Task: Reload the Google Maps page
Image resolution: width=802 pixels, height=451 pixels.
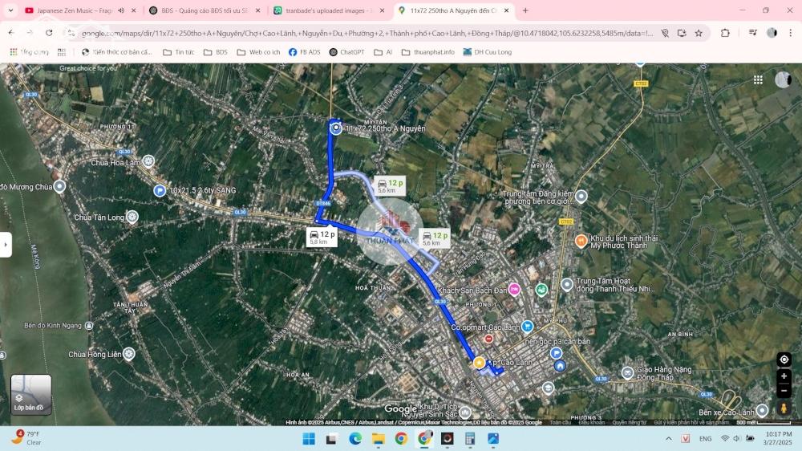Action: (49, 33)
